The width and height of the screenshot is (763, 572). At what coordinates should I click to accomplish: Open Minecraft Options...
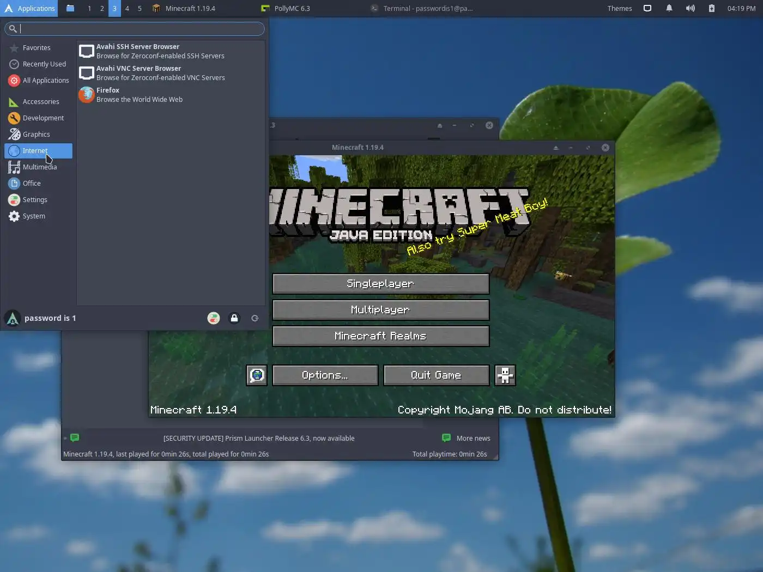[x=325, y=375]
